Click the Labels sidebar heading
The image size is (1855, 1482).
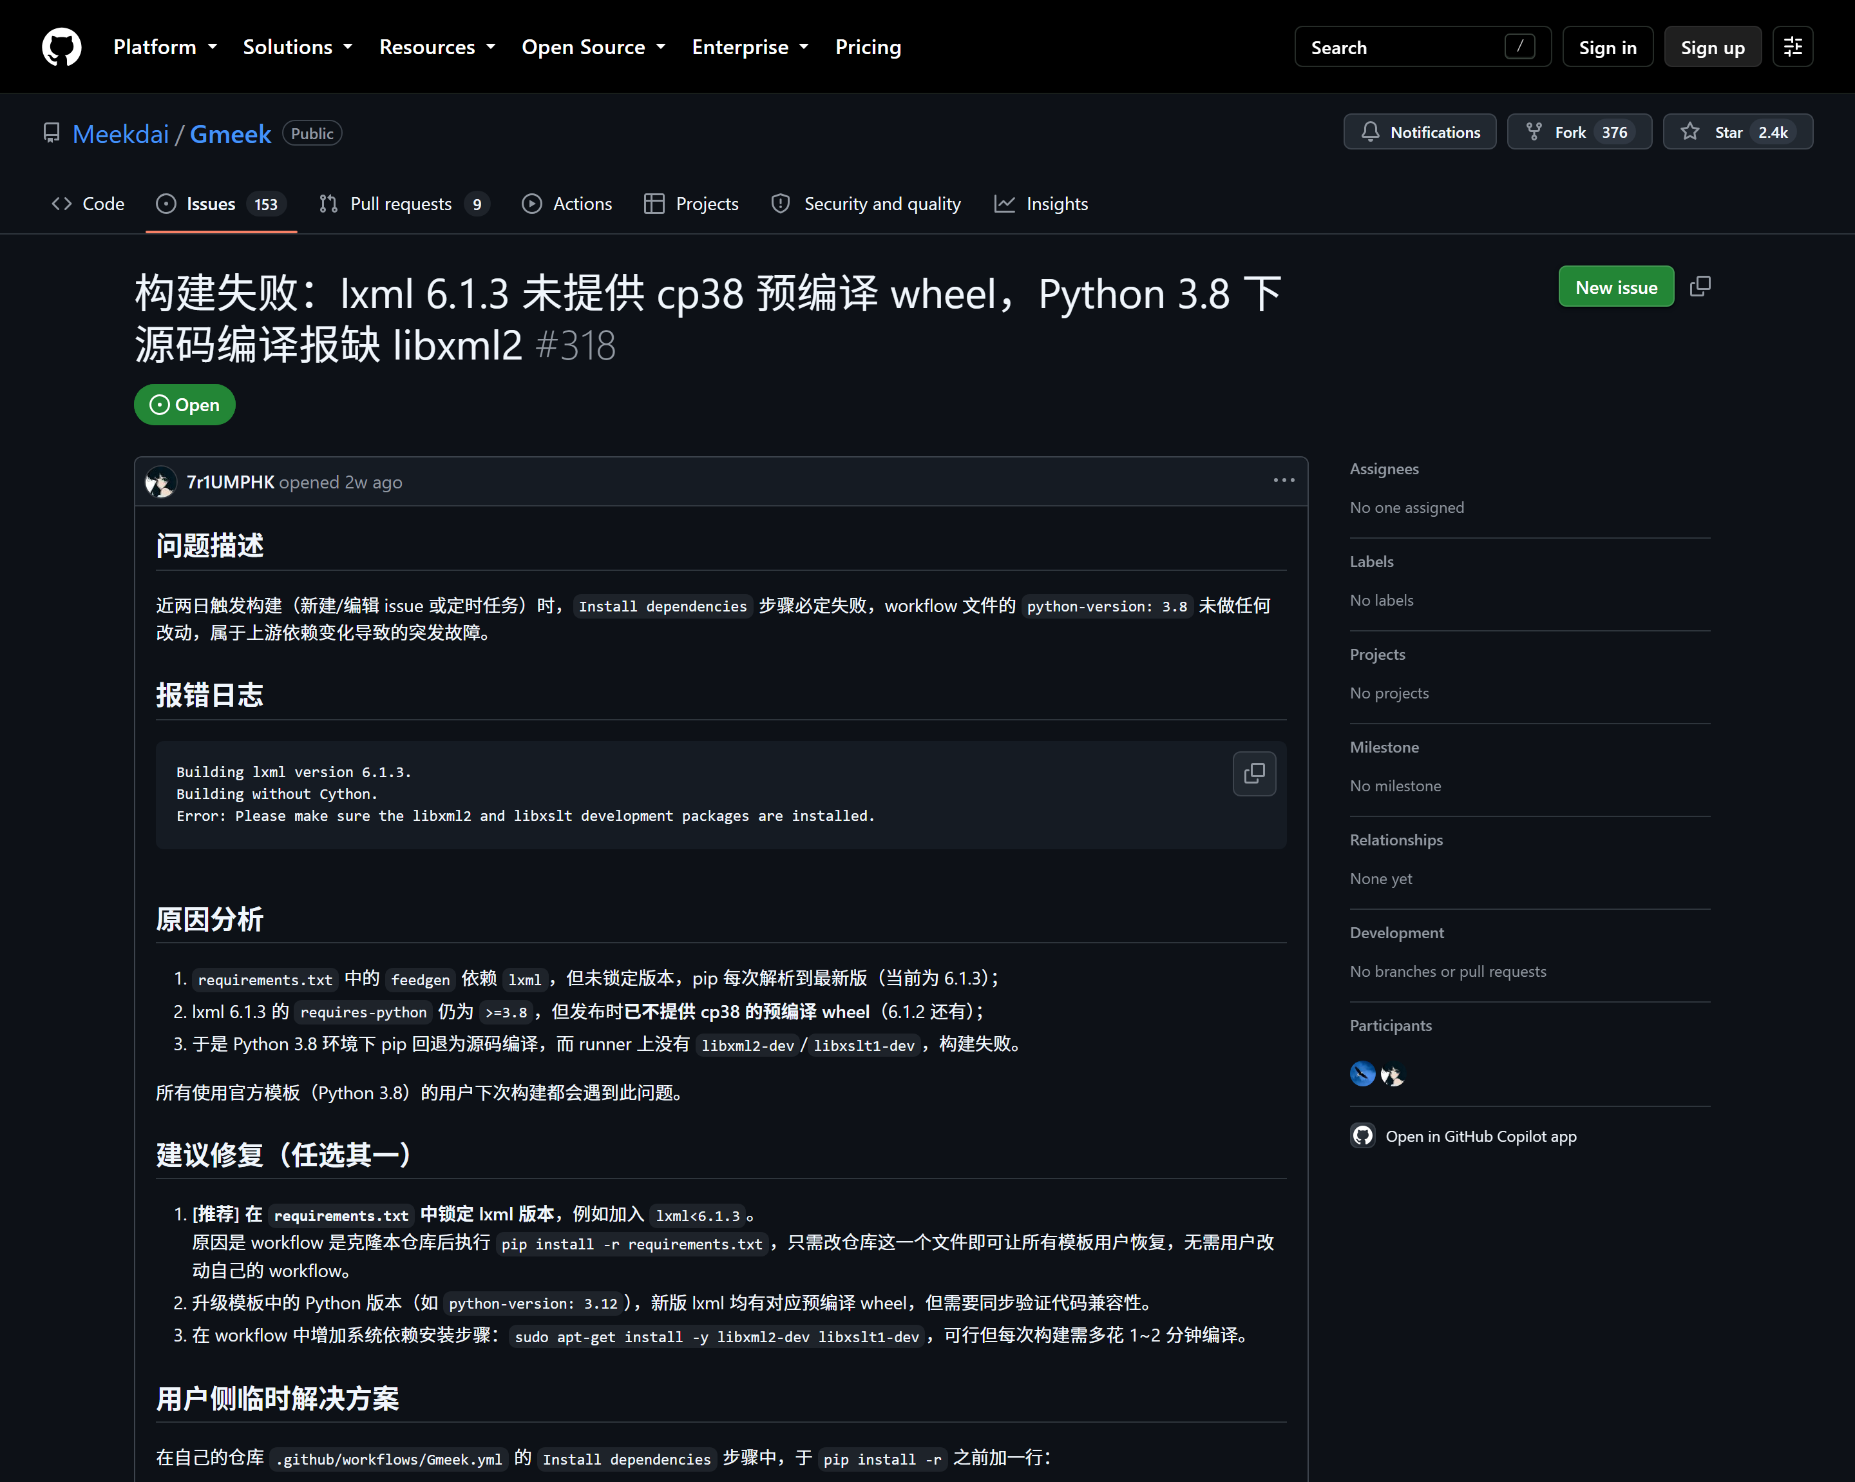[1371, 562]
